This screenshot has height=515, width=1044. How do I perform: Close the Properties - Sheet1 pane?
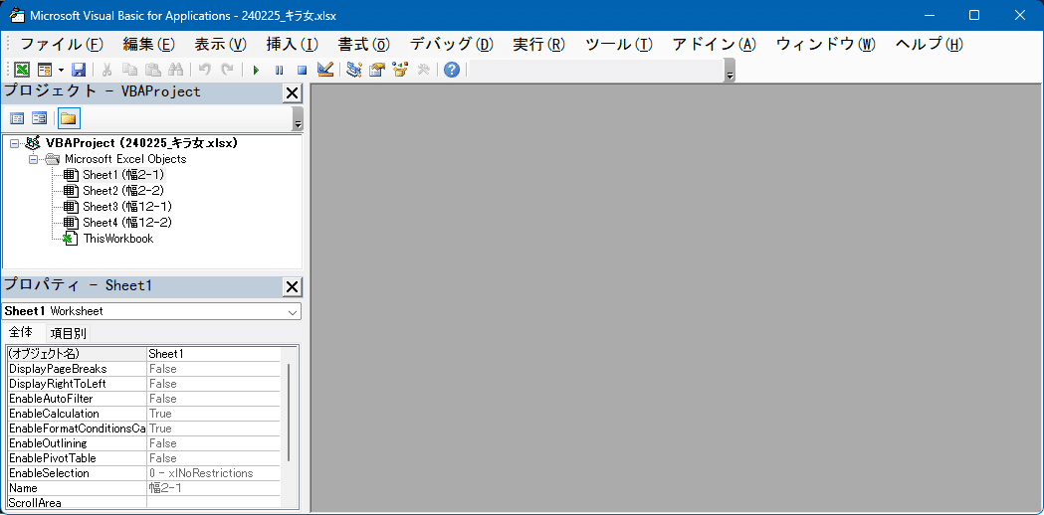click(292, 286)
